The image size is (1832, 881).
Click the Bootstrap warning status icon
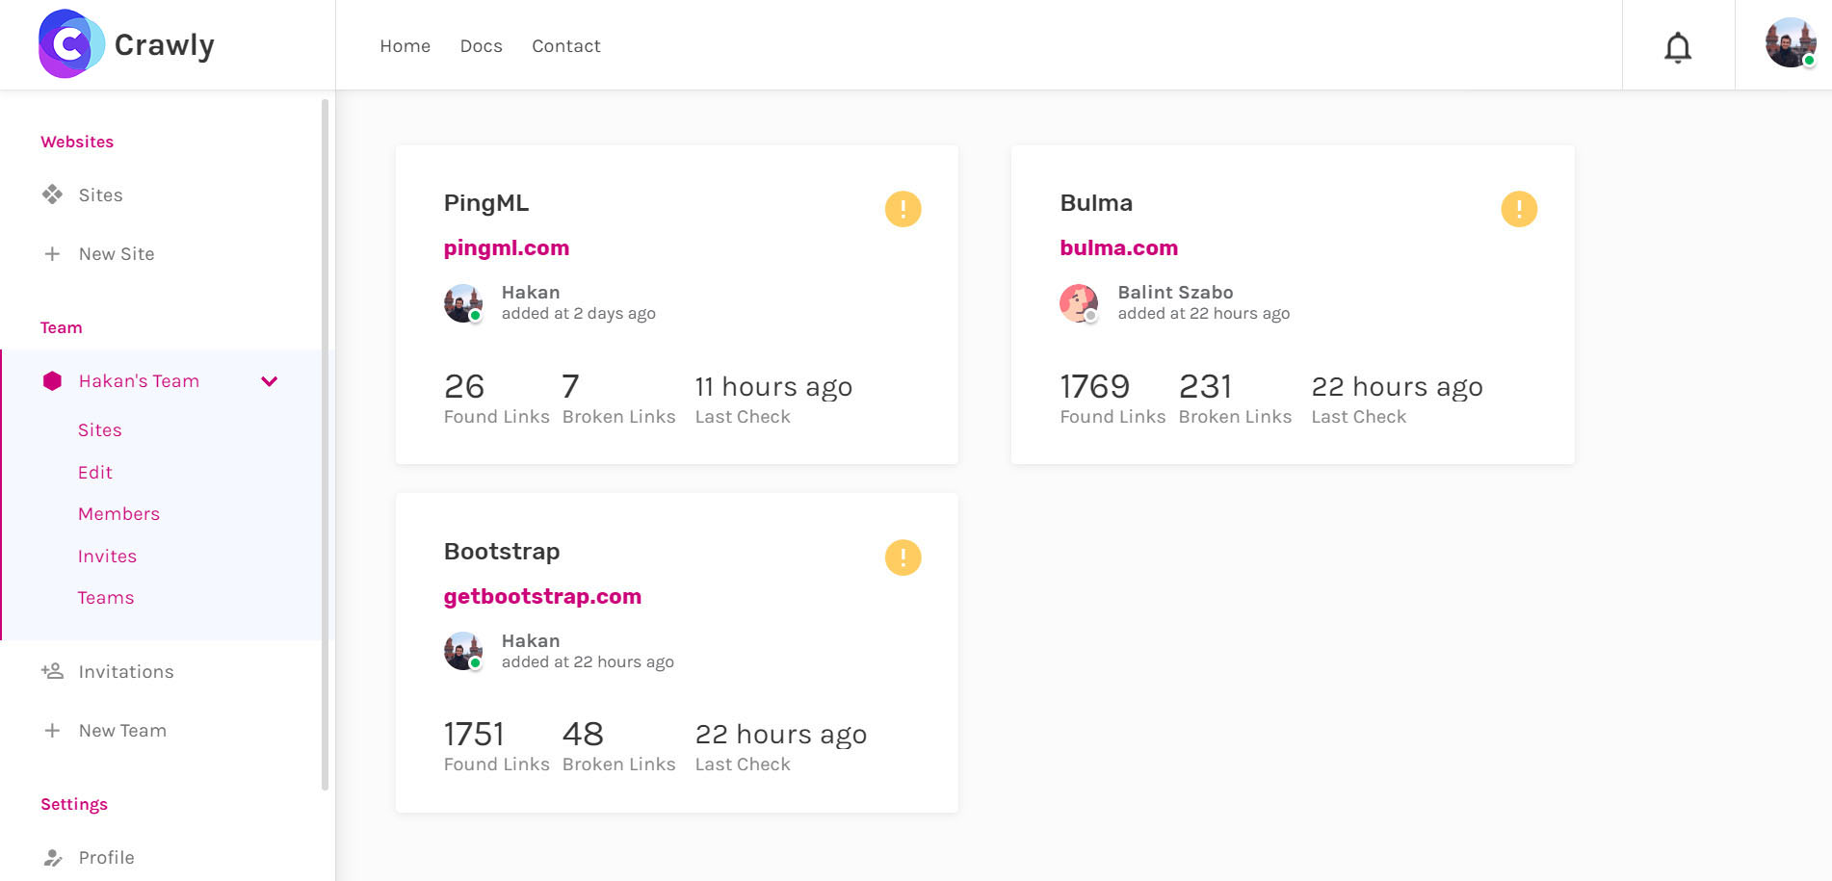(x=903, y=557)
